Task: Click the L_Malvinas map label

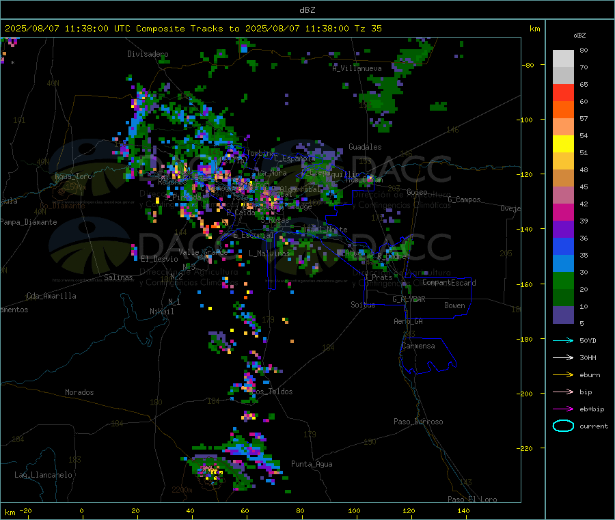Action: point(269,254)
